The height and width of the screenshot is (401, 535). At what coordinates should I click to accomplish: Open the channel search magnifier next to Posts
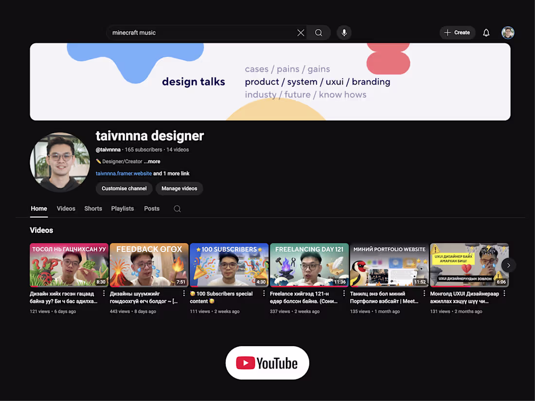pos(177,209)
